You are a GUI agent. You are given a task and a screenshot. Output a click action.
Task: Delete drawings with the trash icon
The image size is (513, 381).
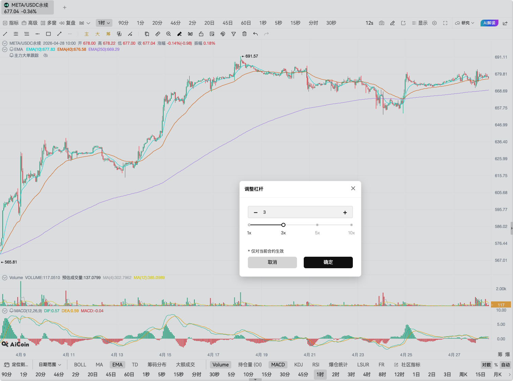click(x=244, y=34)
